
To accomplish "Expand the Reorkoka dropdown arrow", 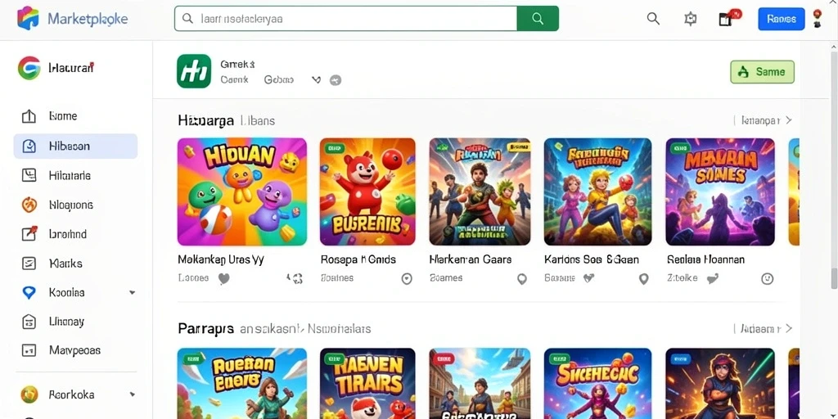I will (132, 394).
